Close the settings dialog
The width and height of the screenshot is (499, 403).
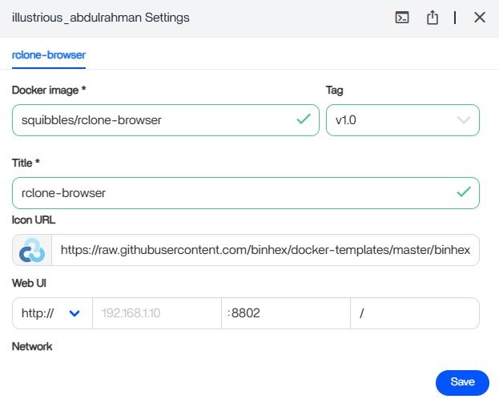(480, 18)
